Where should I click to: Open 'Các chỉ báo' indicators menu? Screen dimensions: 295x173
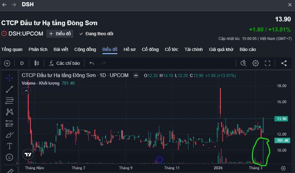tap(65, 63)
